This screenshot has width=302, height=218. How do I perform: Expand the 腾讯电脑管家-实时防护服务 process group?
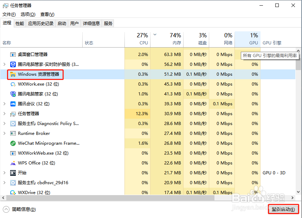click(4, 64)
